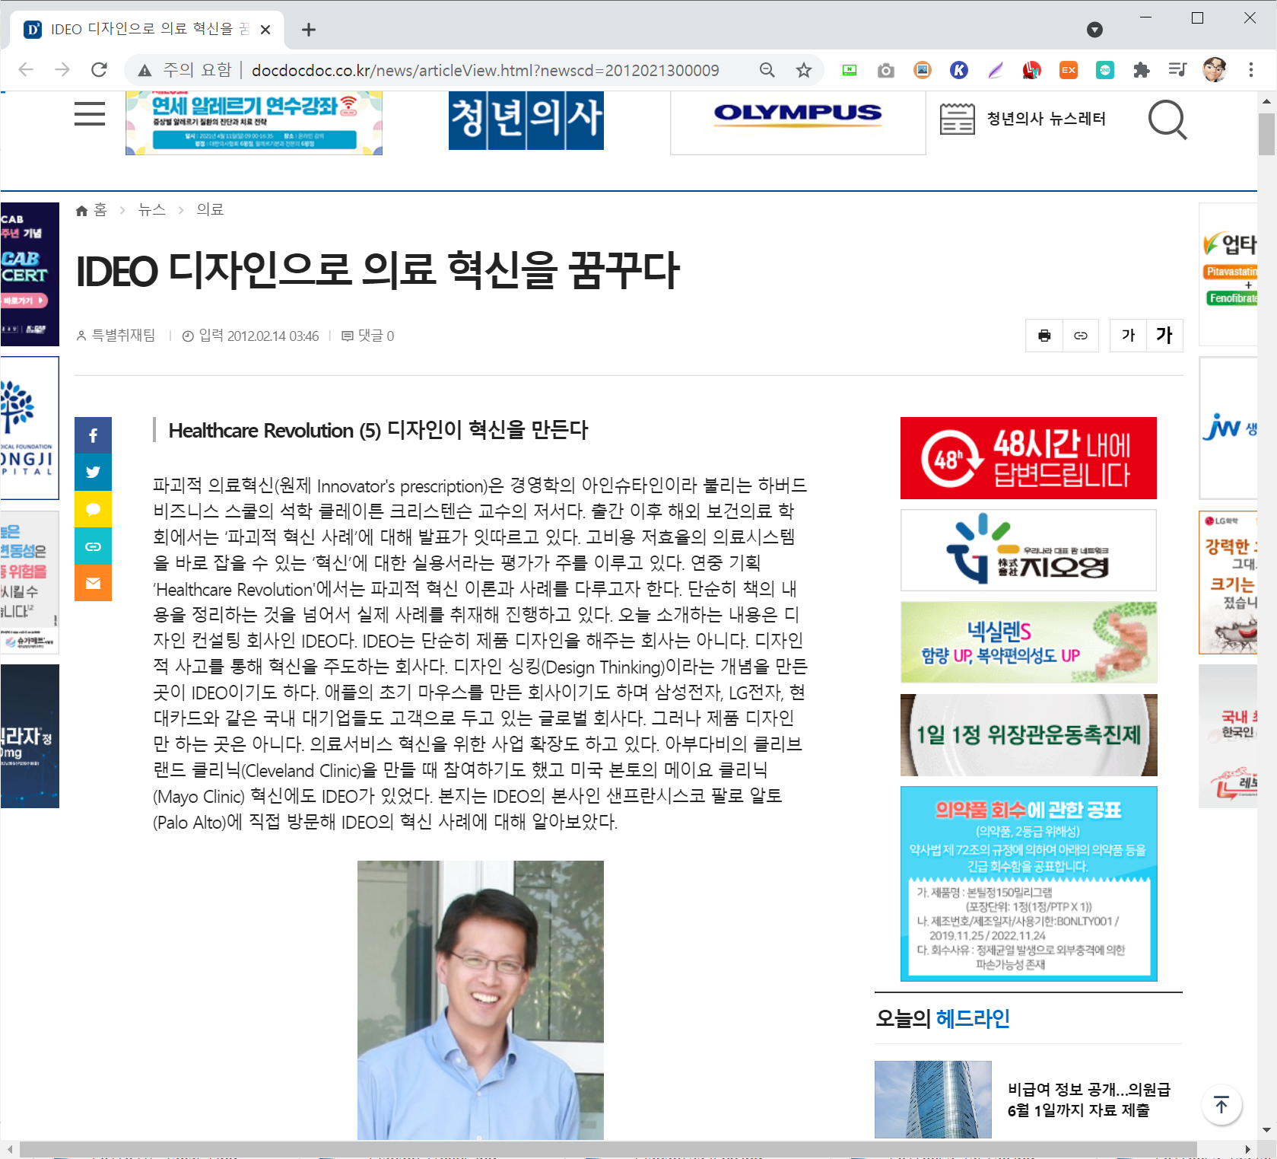Open the Extensions puzzle icon
Screen dimensions: 1277x1159
tap(1141, 70)
